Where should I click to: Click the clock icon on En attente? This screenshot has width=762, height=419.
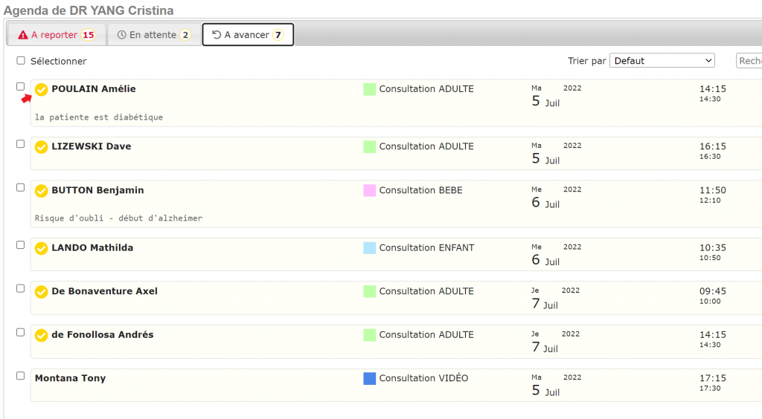click(121, 35)
